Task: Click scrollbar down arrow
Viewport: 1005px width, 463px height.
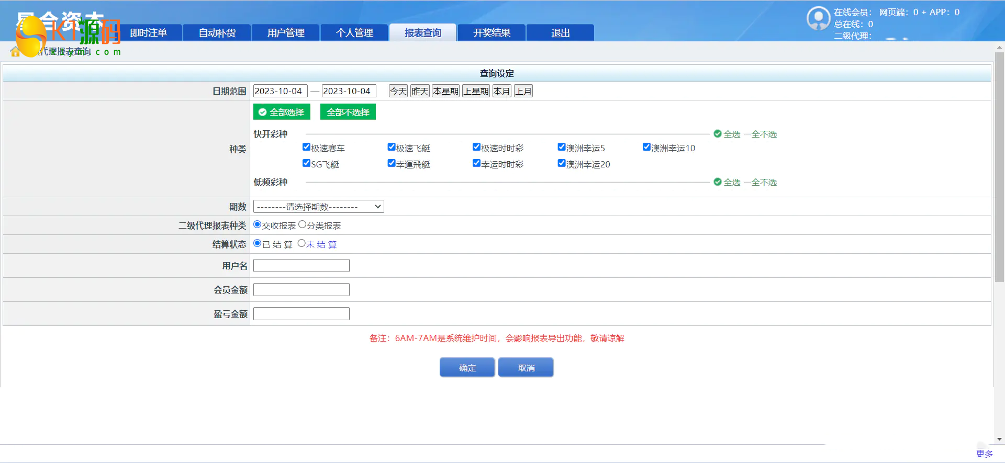Action: pos(999,439)
